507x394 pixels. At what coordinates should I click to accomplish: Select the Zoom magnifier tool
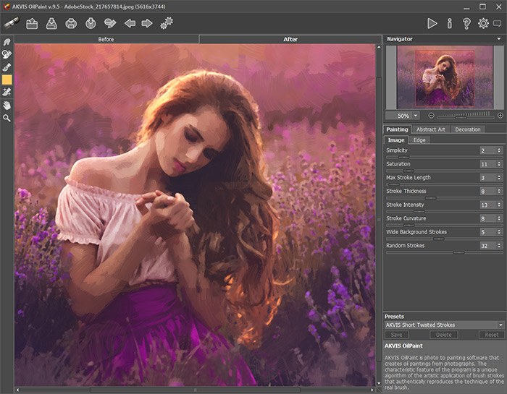tap(7, 117)
